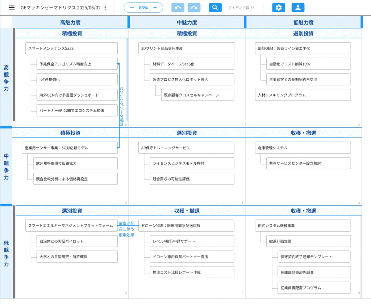Open search with the magnifier icon
Image resolution: width=371 pixels, height=304 pixels.
215,8
